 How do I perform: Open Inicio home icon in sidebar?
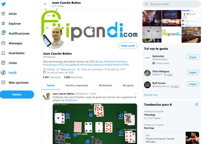3,14
